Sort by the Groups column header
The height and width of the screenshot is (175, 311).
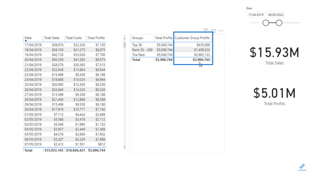[138, 38]
